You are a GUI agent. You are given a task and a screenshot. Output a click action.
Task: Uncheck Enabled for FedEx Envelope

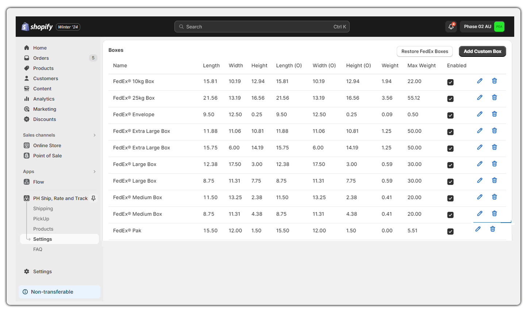(450, 115)
